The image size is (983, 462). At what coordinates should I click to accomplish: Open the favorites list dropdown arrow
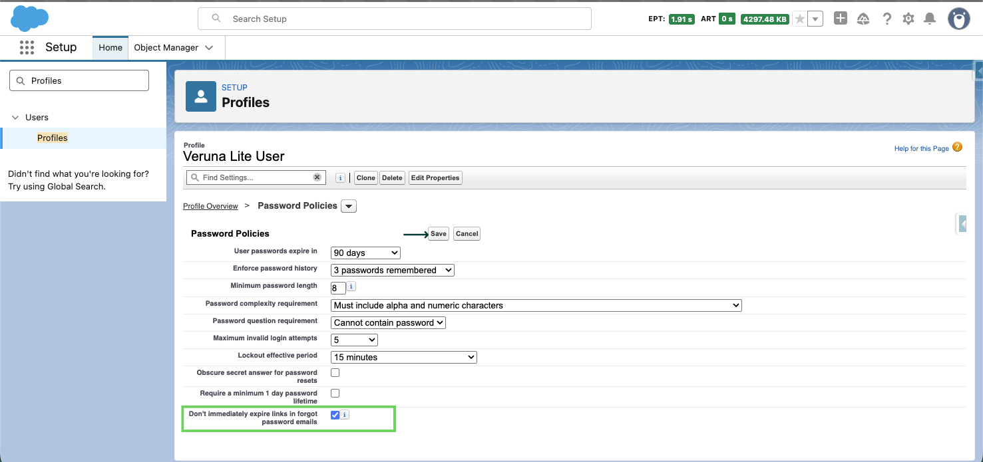coord(816,19)
